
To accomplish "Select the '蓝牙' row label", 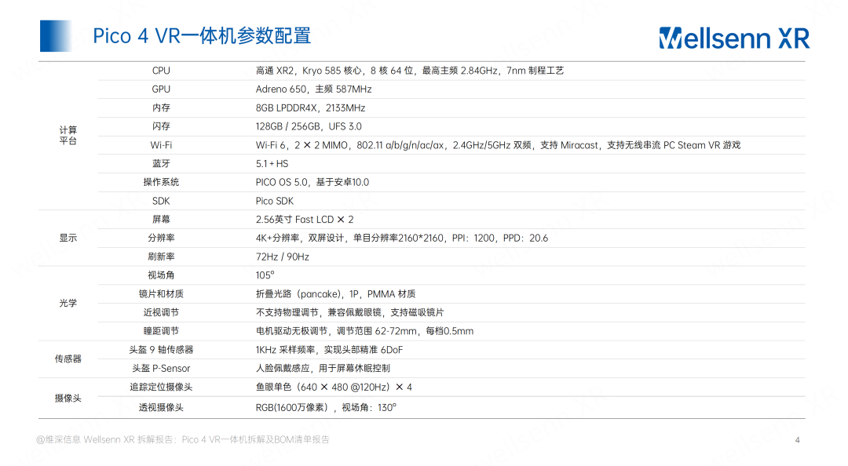I will tap(161, 164).
